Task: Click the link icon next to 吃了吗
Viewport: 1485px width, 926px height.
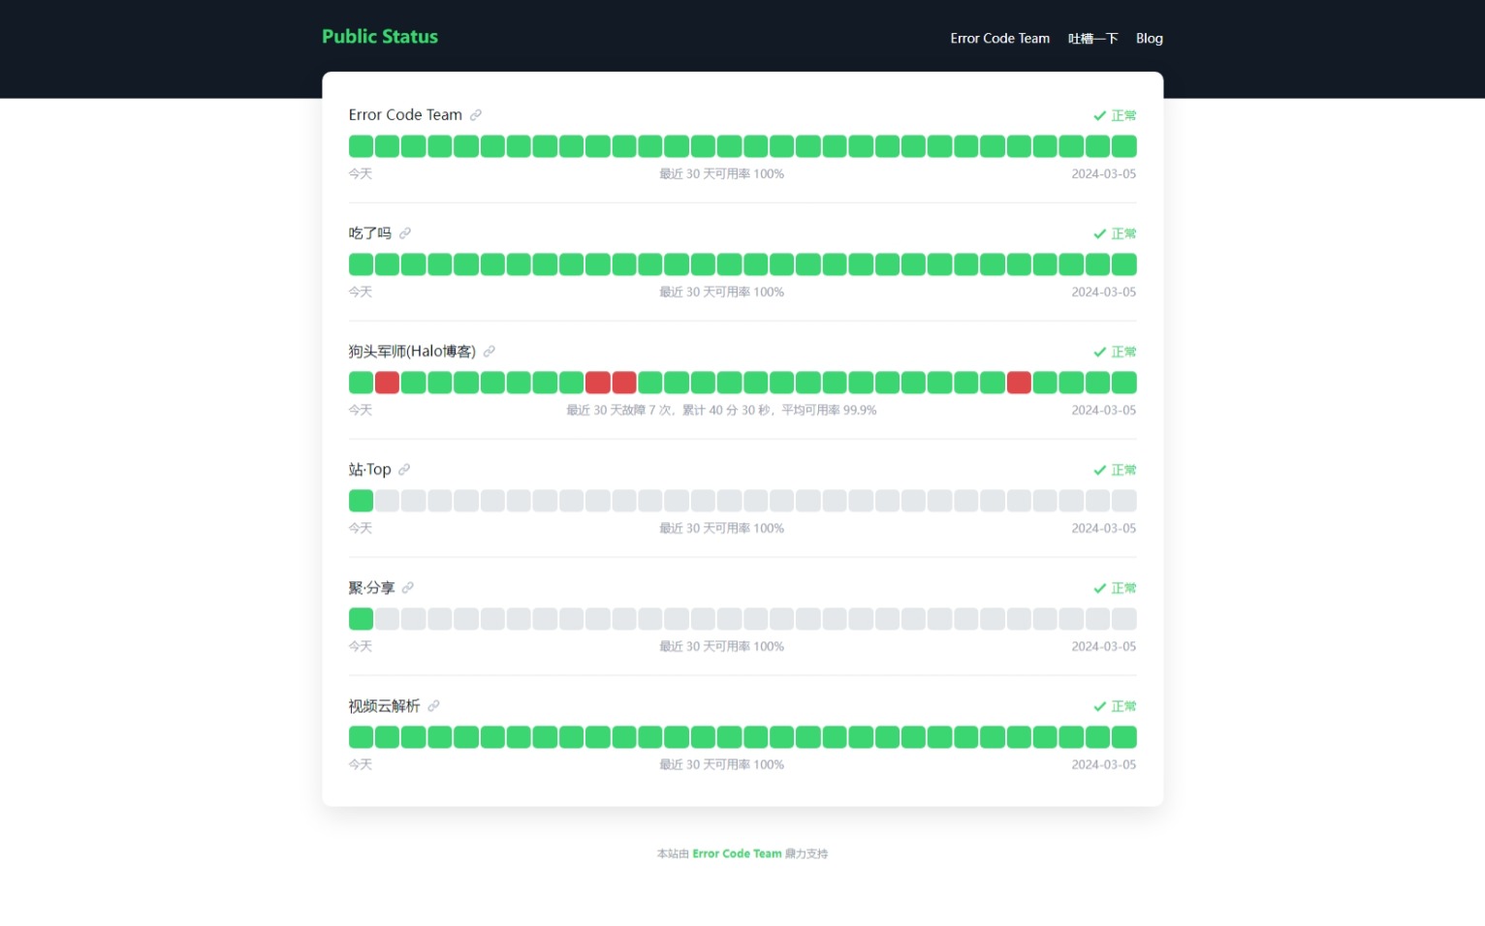Action: [x=404, y=232]
